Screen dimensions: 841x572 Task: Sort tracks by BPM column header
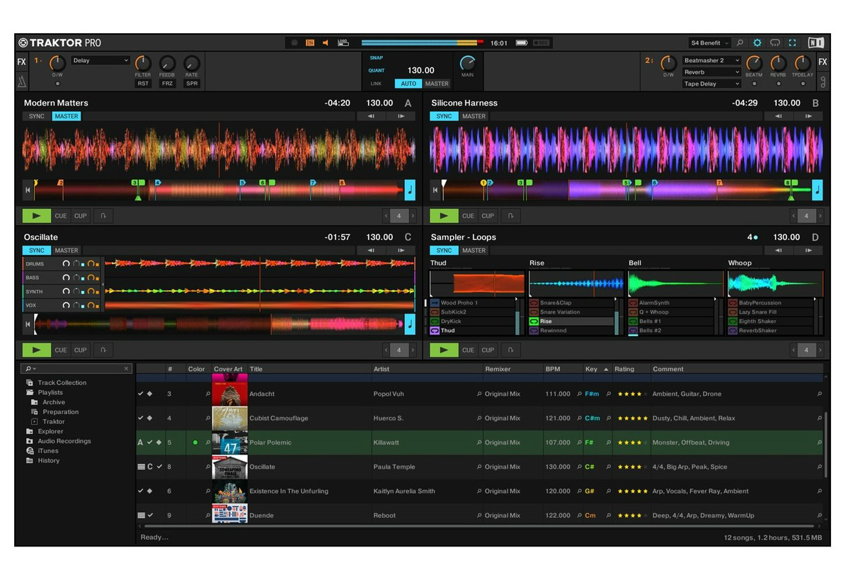(x=563, y=369)
